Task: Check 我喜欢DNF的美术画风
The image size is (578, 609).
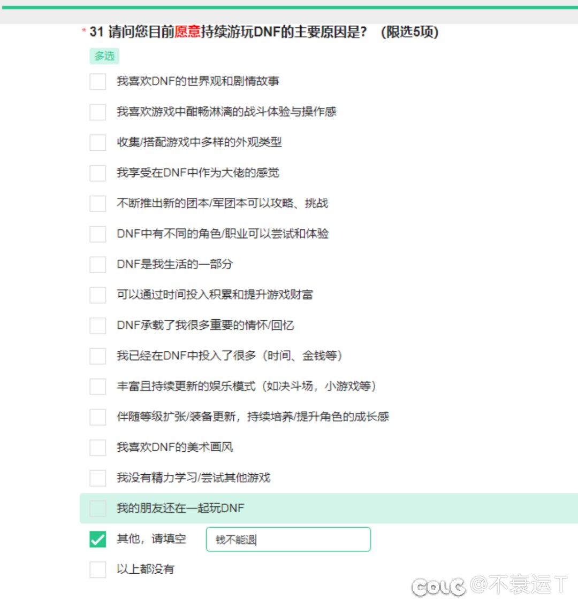Action: (98, 447)
